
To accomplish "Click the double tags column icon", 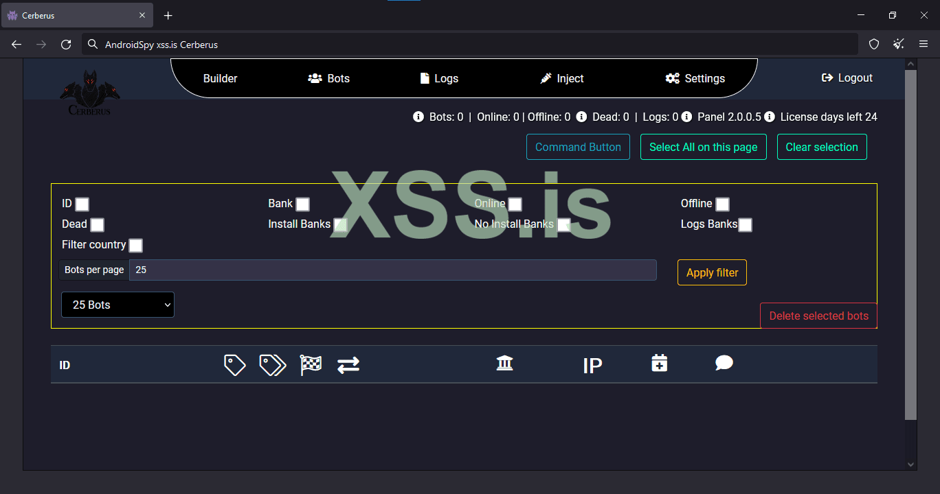I will coord(273,365).
